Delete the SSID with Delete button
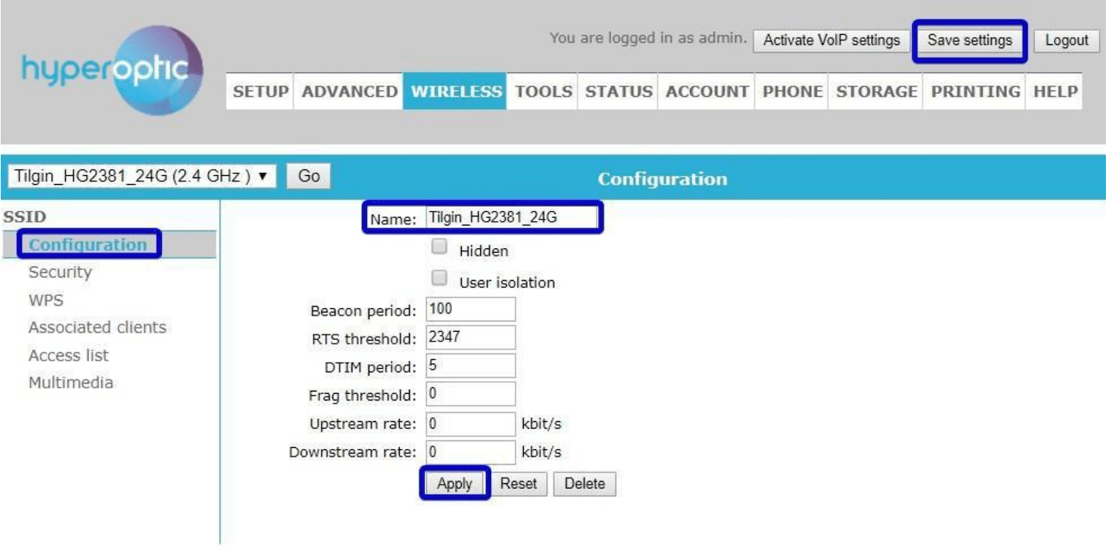 (x=584, y=484)
